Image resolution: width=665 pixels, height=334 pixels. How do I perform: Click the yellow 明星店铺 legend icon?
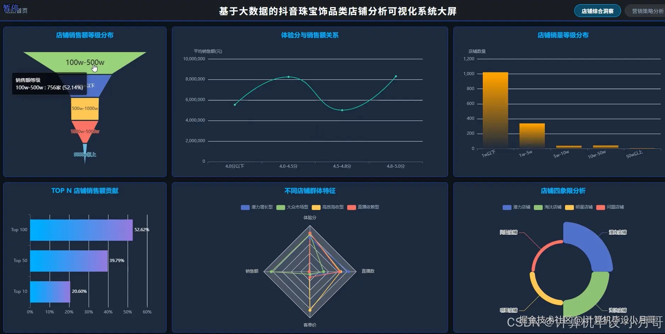[x=570, y=207]
